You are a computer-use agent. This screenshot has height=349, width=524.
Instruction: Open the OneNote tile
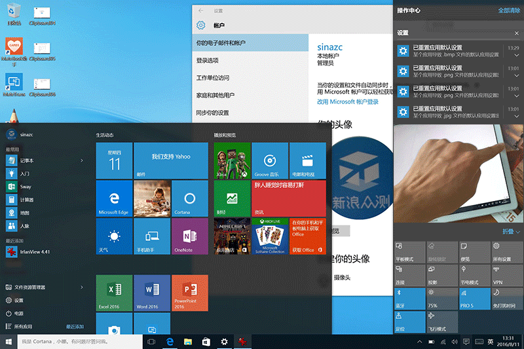pyautogui.click(x=189, y=236)
